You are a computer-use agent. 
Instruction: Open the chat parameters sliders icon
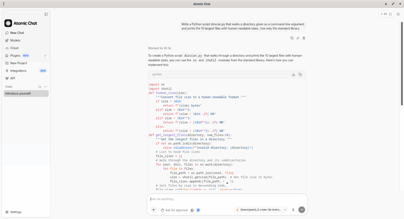coord(398,14)
